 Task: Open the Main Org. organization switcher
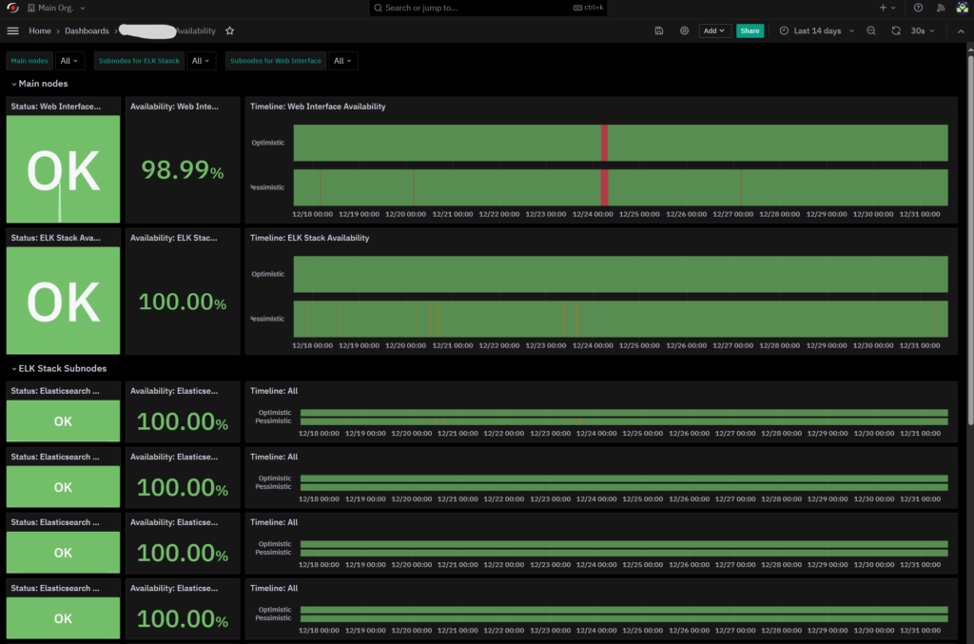(x=56, y=8)
